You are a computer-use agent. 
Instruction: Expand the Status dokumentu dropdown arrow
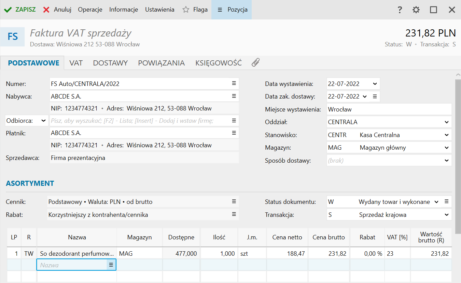[x=436, y=202]
